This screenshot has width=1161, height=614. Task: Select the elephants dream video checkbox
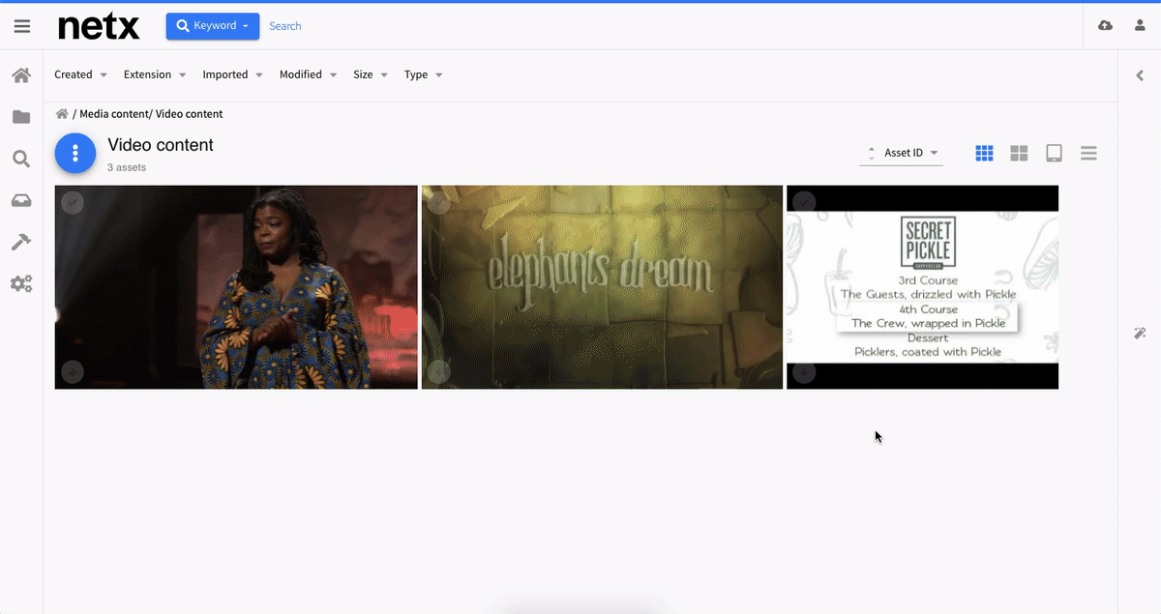438,202
